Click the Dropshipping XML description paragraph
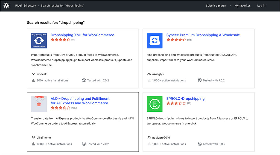 81,60
